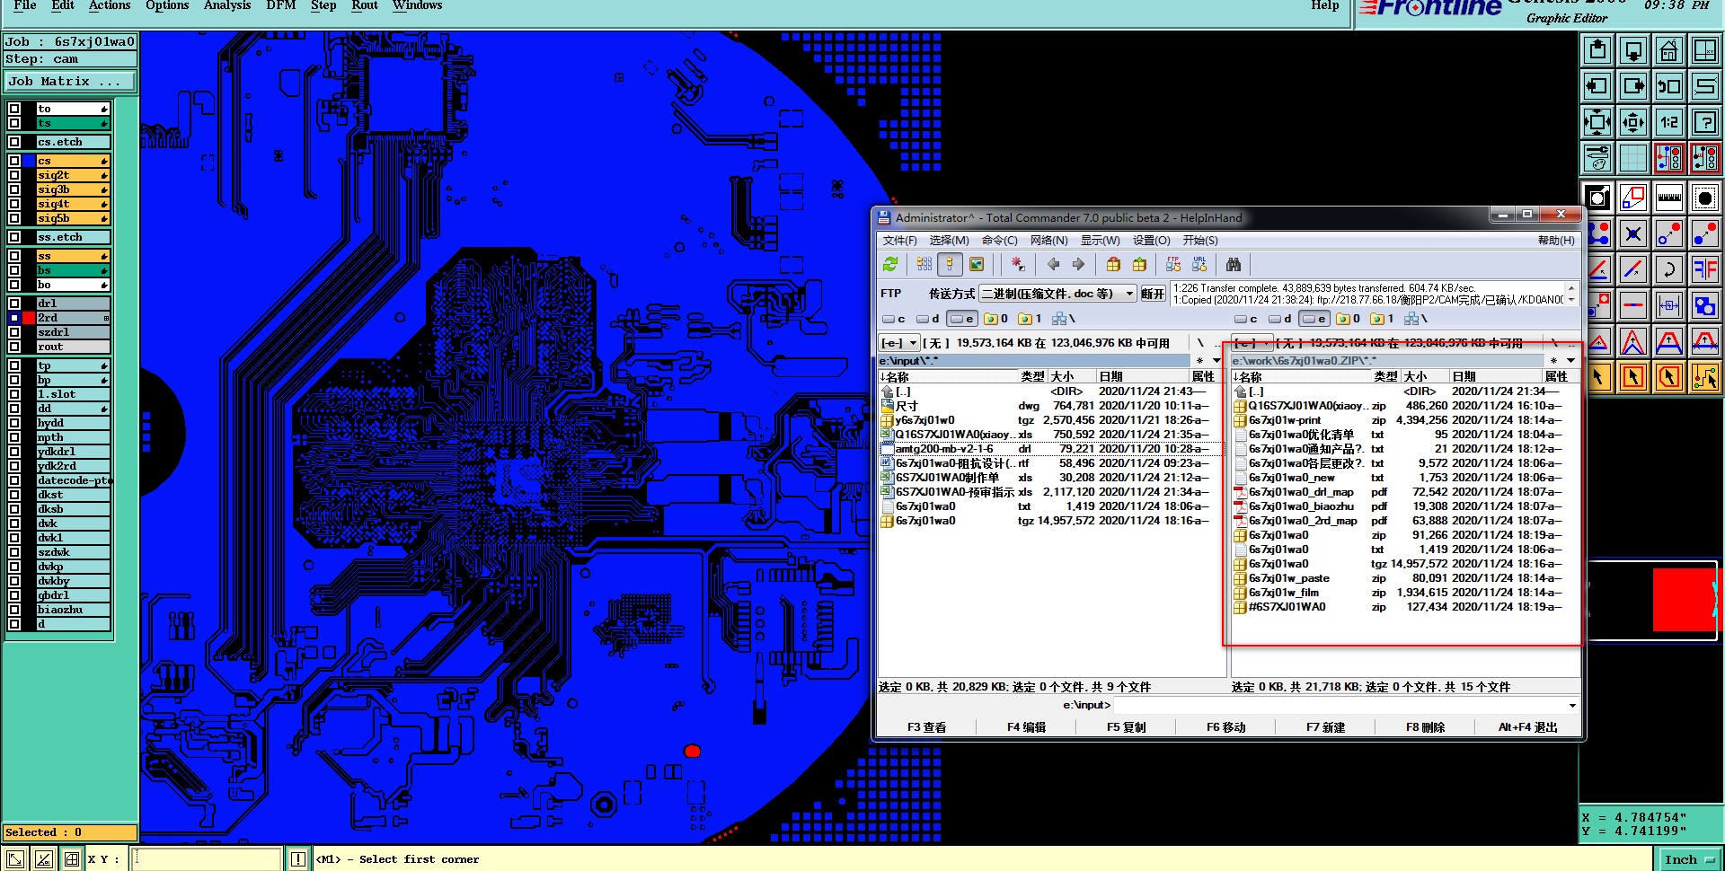Screen dimensions: 1725x871
Task: Toggle the checkbox for layer ss.etch
Action: pos(14,237)
